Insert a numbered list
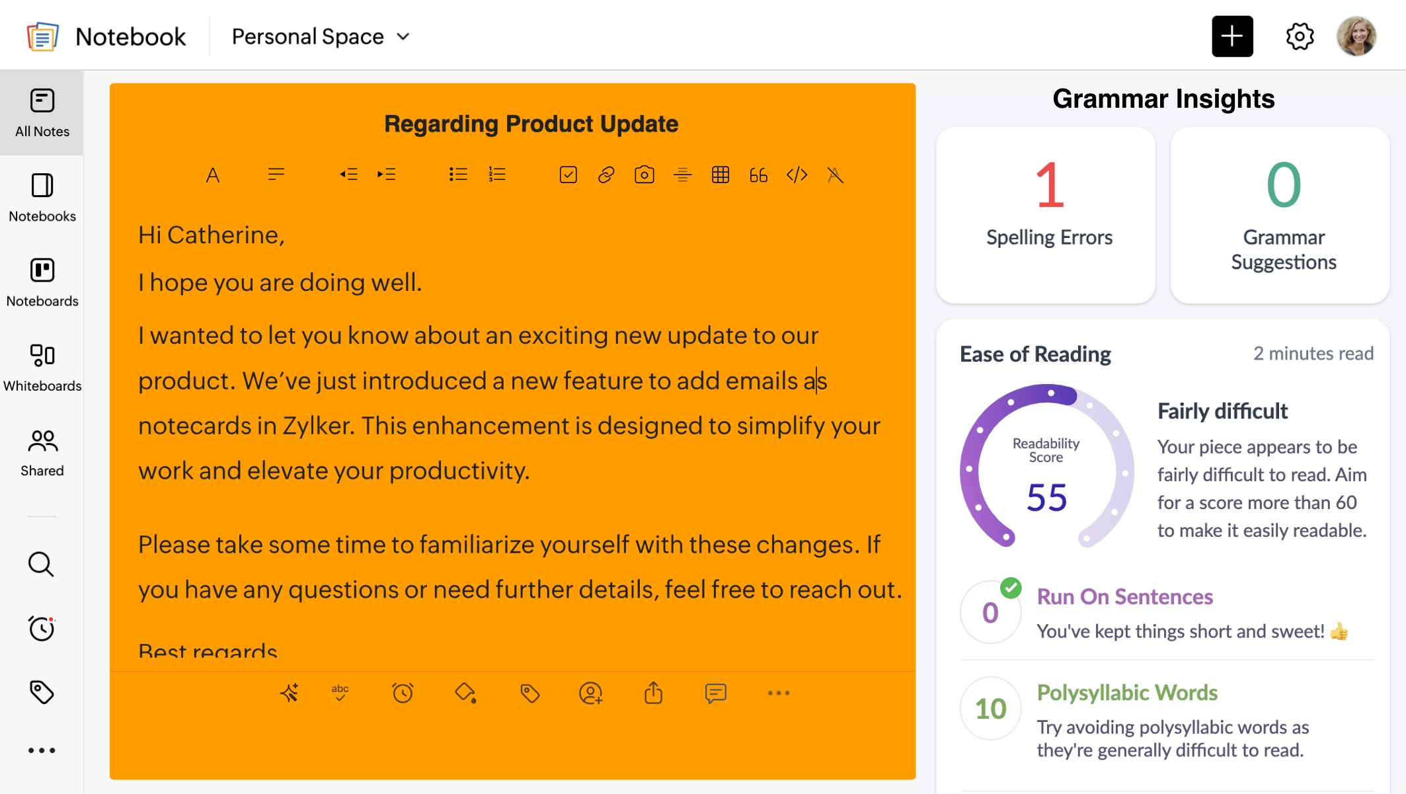The height and width of the screenshot is (794, 1406). tap(496, 175)
